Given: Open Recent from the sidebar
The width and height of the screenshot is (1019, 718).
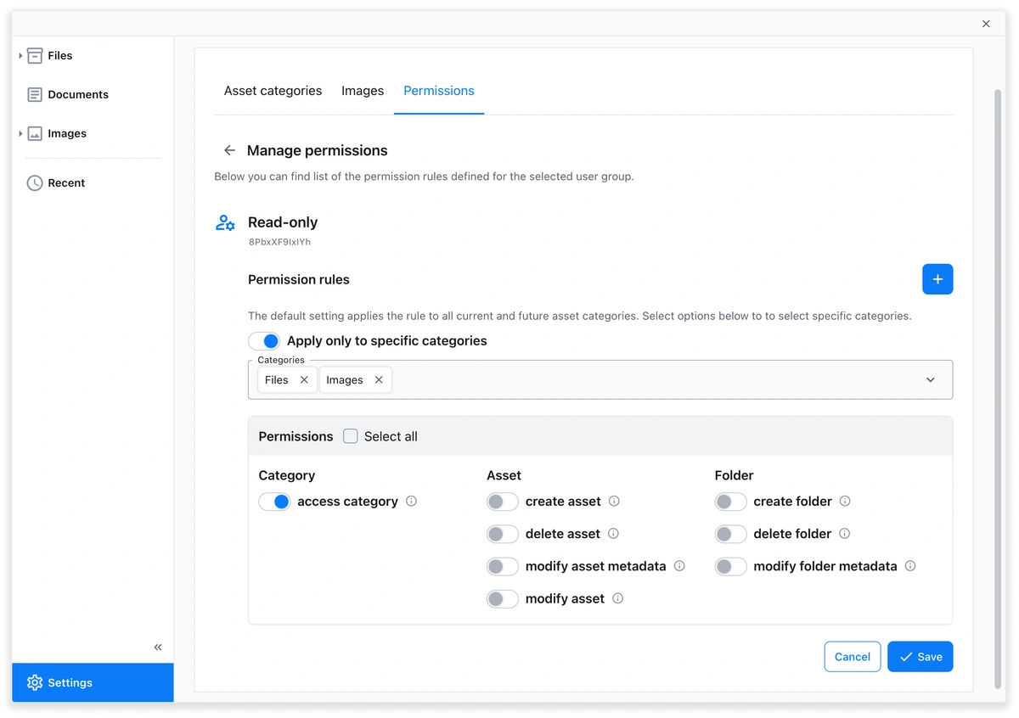Looking at the screenshot, I should click(x=66, y=183).
